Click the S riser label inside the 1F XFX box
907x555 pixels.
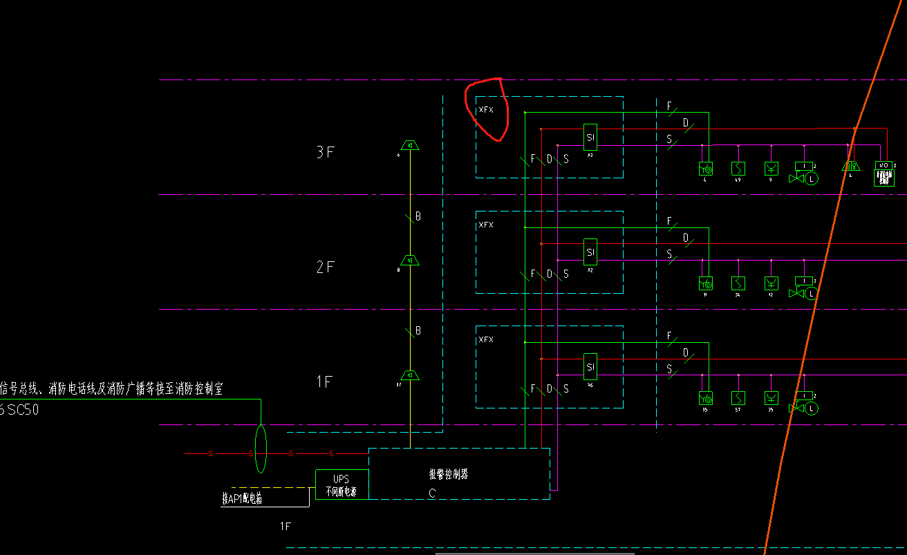[565, 388]
